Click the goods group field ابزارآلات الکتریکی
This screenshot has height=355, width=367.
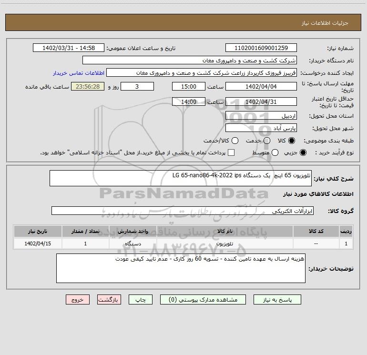(183, 211)
